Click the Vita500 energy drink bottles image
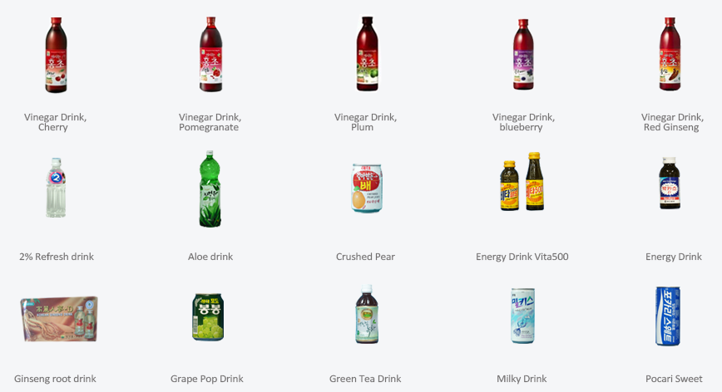 point(522,182)
